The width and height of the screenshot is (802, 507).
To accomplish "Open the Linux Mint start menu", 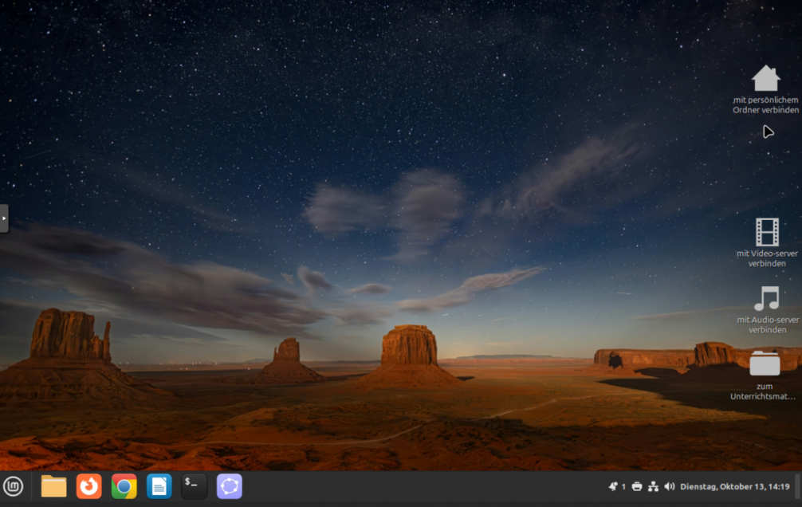I will click(14, 486).
